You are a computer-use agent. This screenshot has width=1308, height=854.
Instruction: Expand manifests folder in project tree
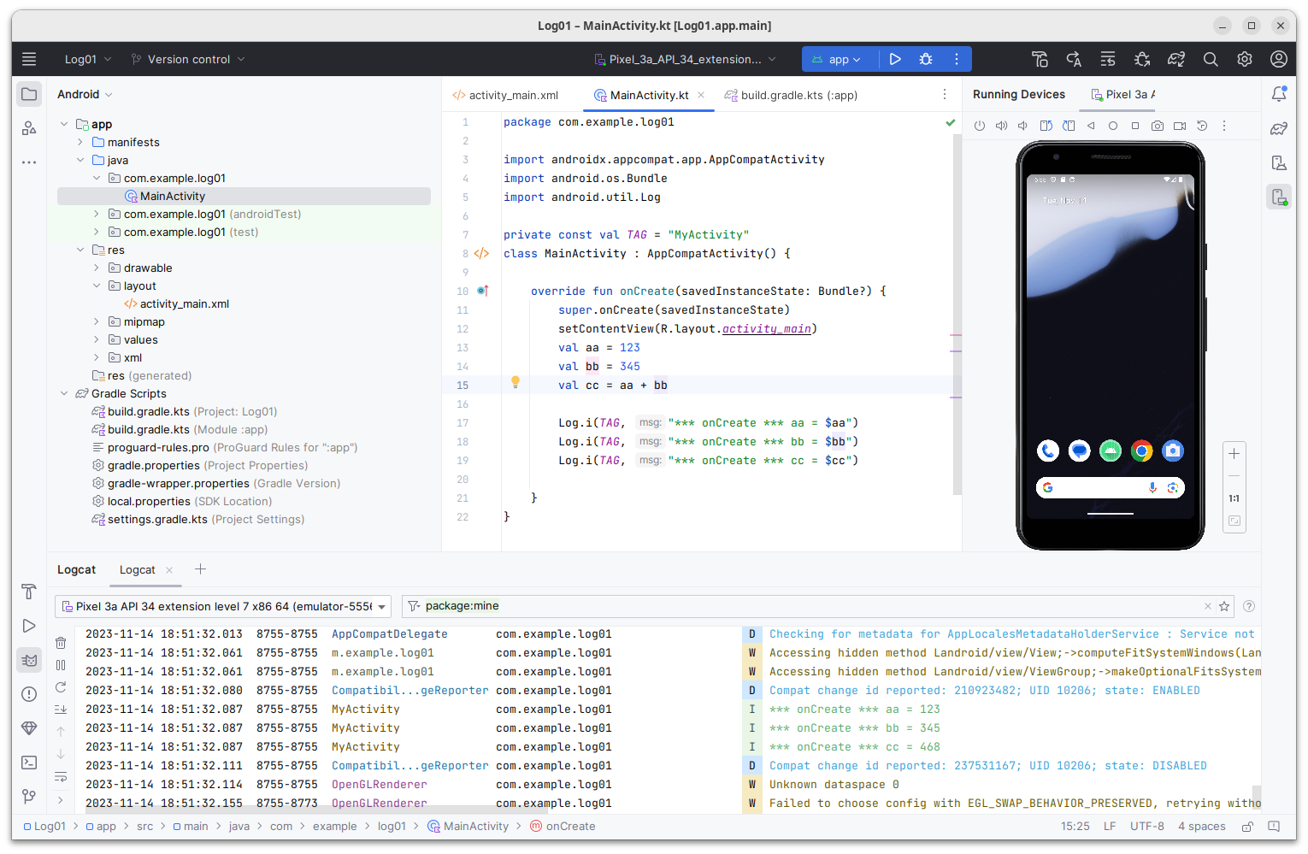click(80, 142)
